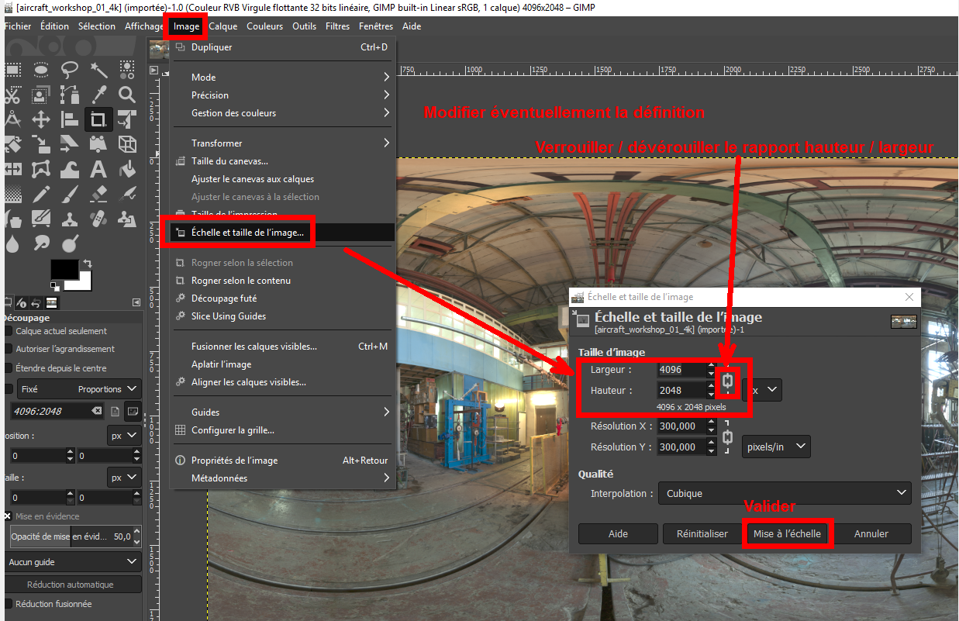Open the 'pixels/in' resolution unit dropdown
The width and height of the screenshot is (959, 621).
tap(775, 447)
